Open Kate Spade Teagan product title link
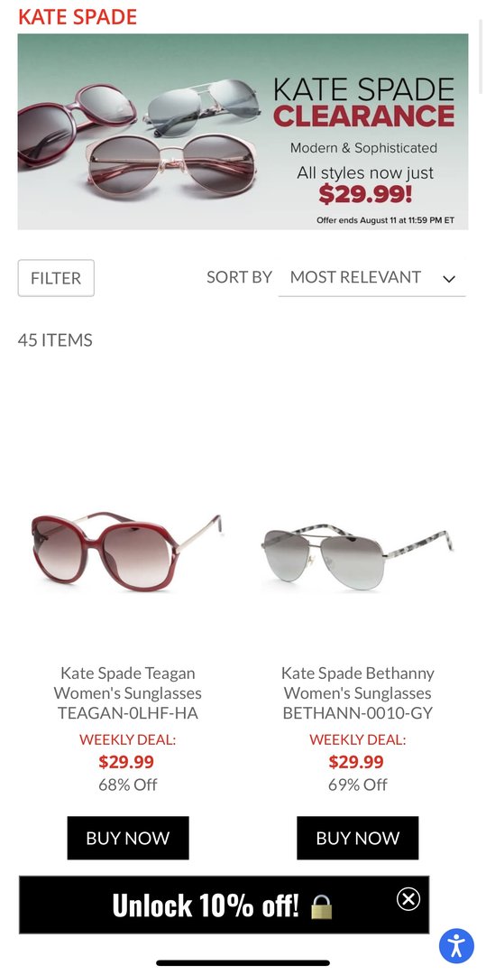This screenshot has height=975, width=486. pos(128,692)
